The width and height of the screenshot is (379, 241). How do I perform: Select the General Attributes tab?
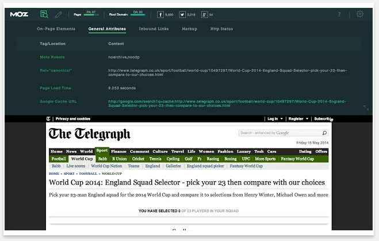pos(107,29)
